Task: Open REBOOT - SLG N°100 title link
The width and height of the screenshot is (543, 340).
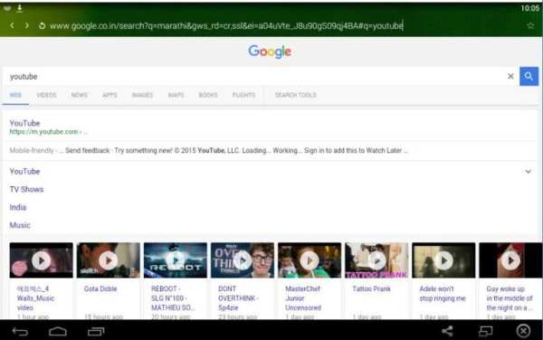Action: pyautogui.click(x=173, y=298)
